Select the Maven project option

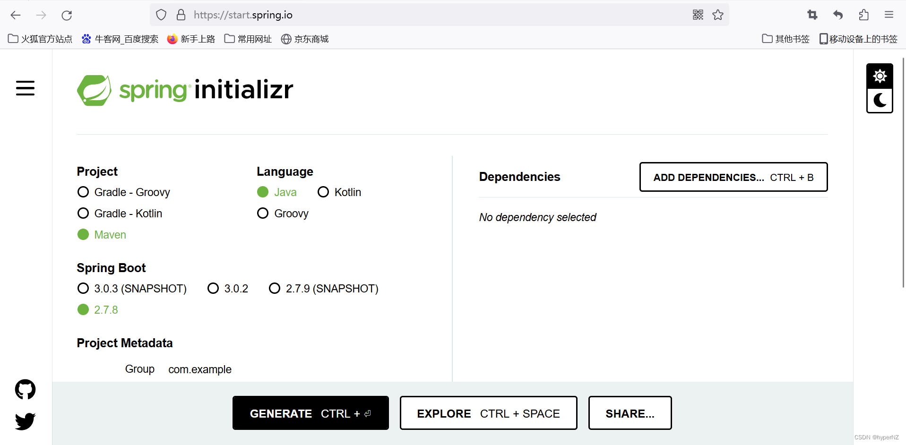pyautogui.click(x=102, y=235)
